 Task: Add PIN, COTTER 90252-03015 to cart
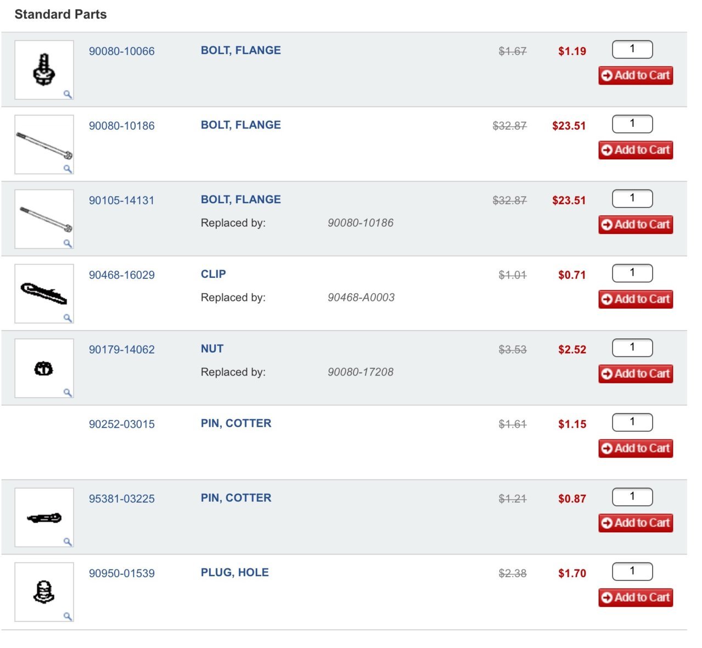tap(636, 448)
